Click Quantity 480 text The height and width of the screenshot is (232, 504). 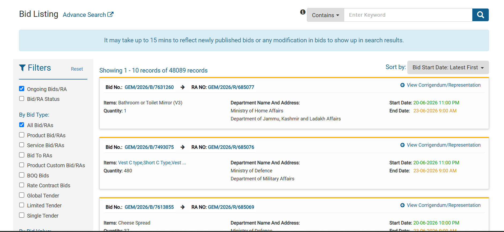click(118, 171)
